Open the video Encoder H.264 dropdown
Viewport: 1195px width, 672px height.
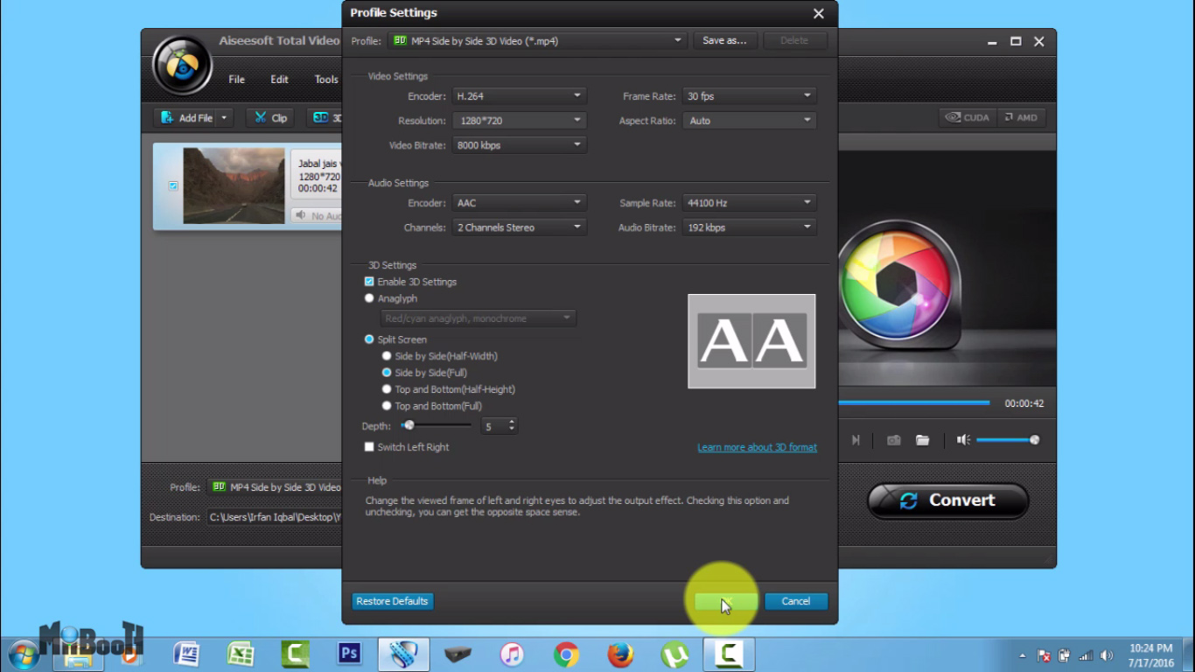(x=520, y=96)
